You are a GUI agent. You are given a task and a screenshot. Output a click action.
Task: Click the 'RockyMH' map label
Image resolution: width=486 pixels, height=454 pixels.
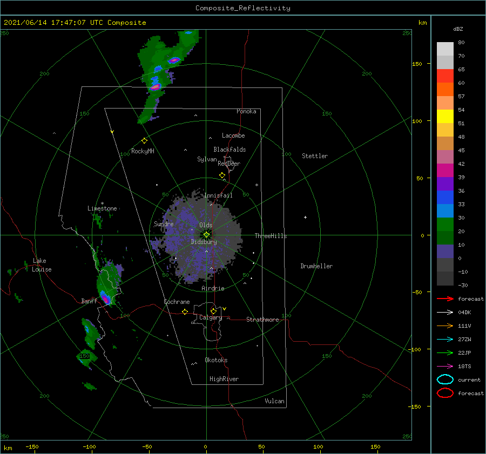point(143,151)
